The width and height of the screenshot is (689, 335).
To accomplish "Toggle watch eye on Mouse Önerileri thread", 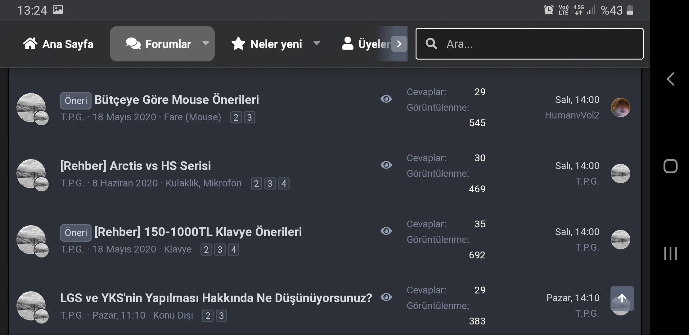I will click(386, 99).
